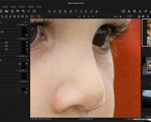Switch viewer to multi-view grid mode
Viewport: 151px width, 122px height.
pyautogui.click(x=32, y=16)
